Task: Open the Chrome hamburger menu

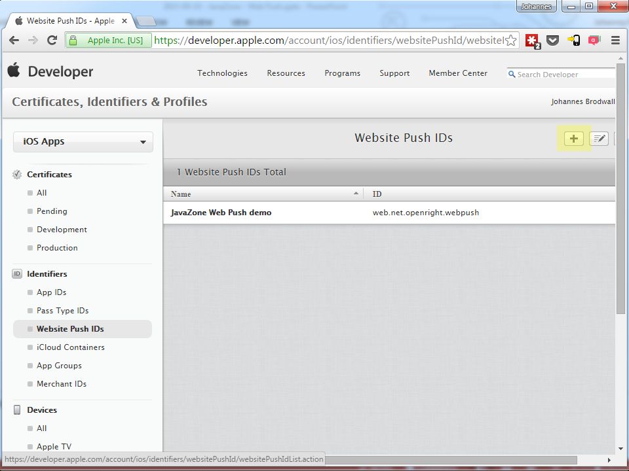Action: 615,40
